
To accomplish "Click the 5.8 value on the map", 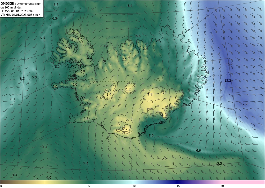I will pos(34,77).
